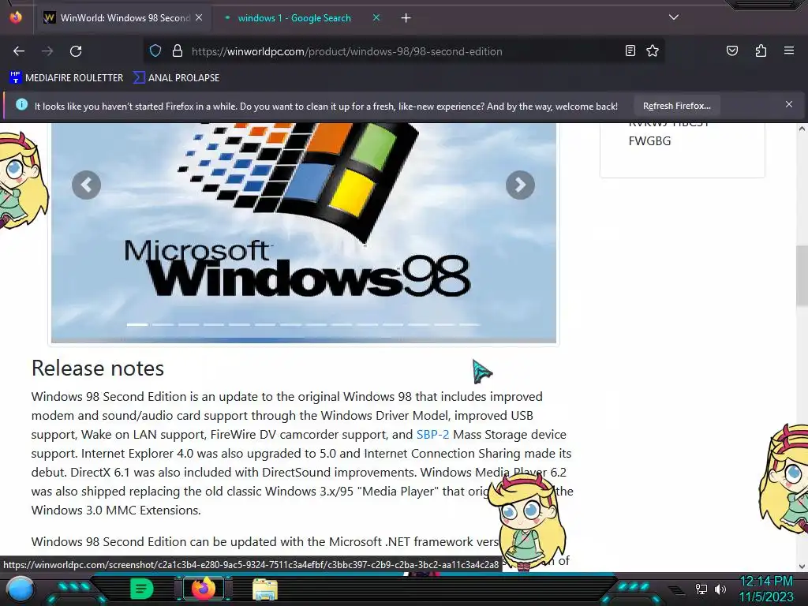Open MEDIAFIRE ROULETTER bookmark
The image size is (808, 606).
[x=66, y=78]
